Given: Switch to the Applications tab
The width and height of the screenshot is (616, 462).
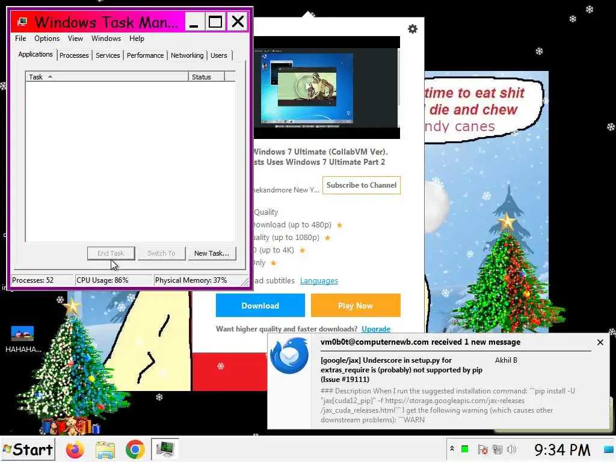Looking at the screenshot, I should pos(35,54).
